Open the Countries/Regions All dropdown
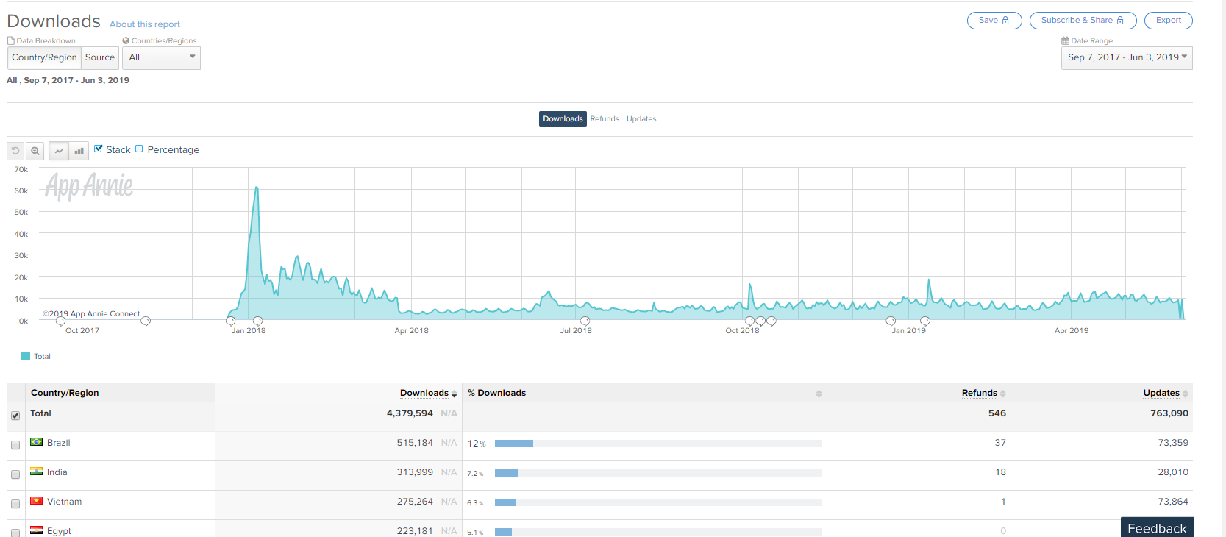 click(x=161, y=57)
